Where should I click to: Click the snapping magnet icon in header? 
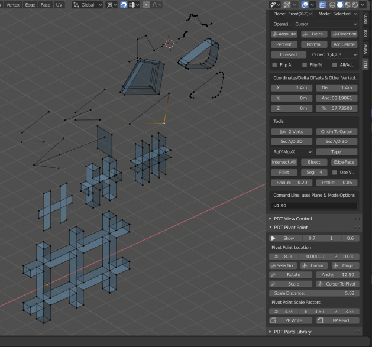[x=124, y=5]
